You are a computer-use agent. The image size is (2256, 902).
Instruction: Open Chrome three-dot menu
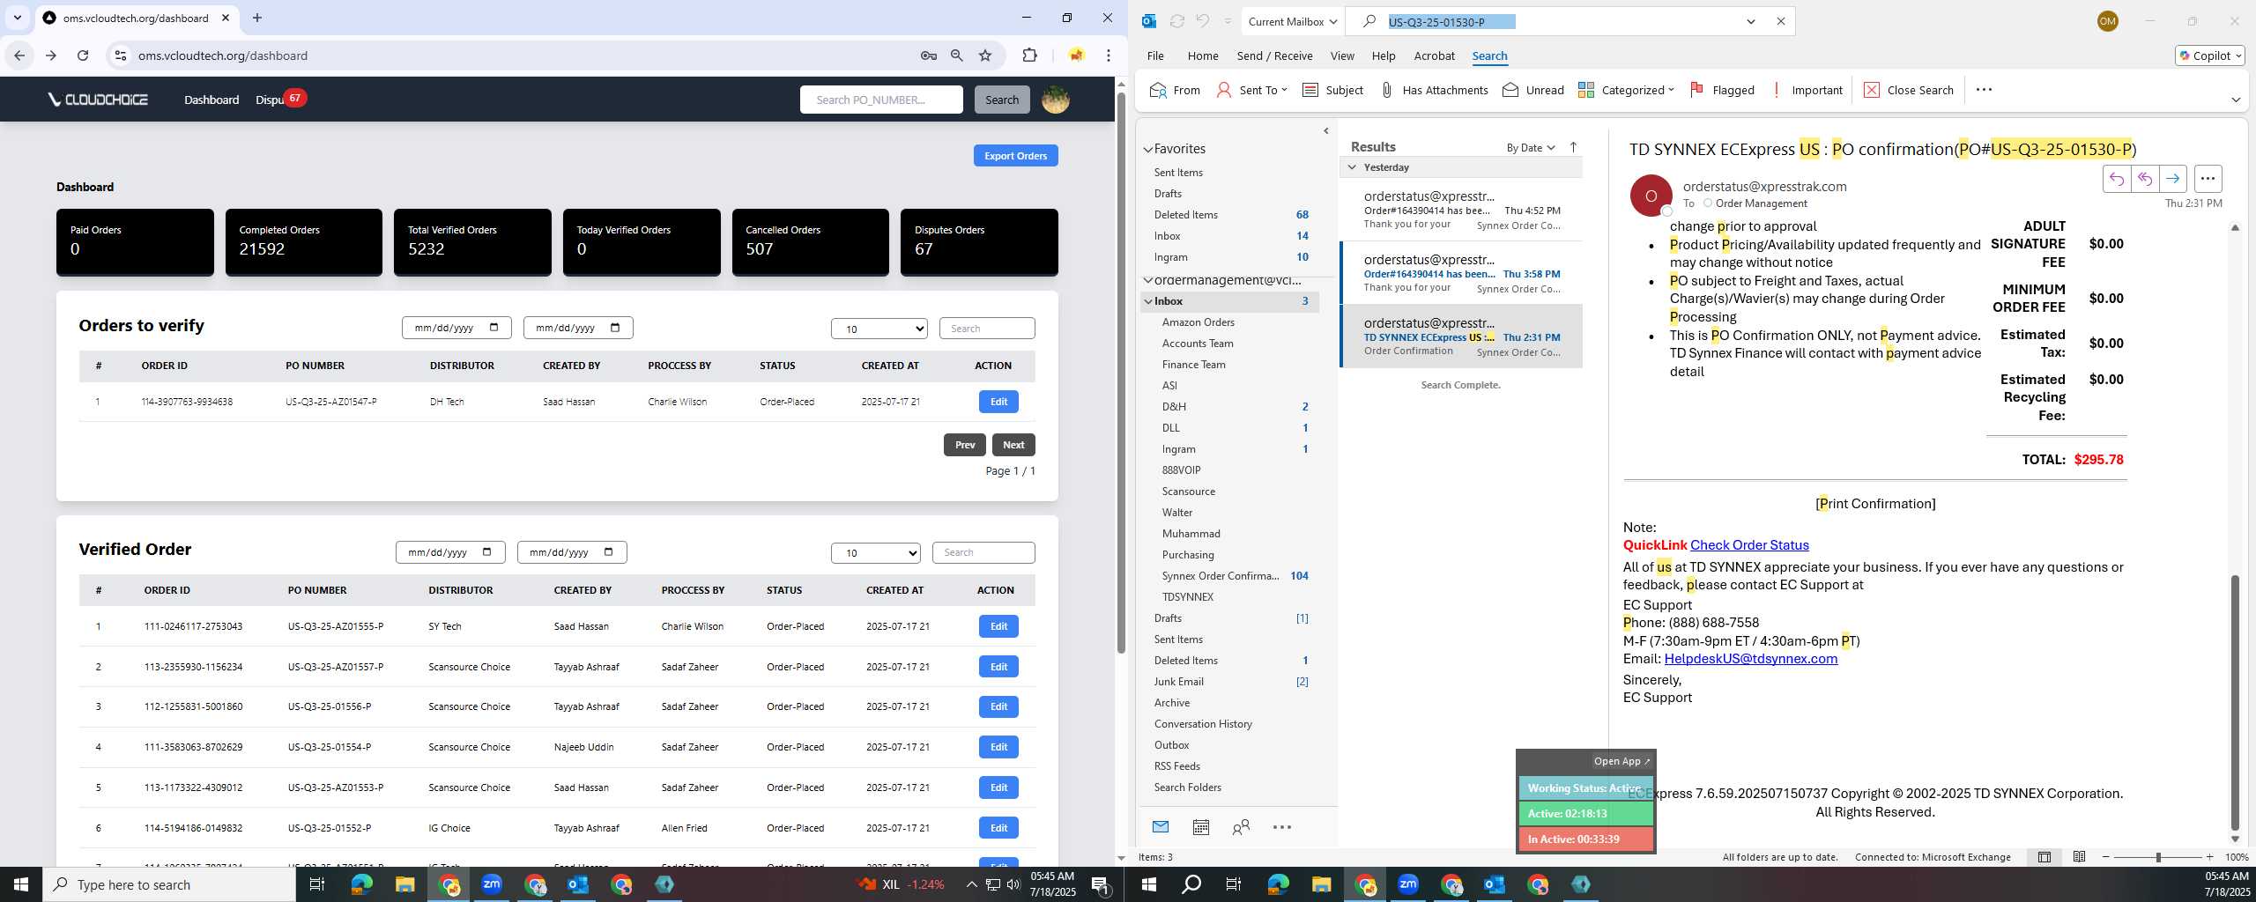[x=1109, y=55]
